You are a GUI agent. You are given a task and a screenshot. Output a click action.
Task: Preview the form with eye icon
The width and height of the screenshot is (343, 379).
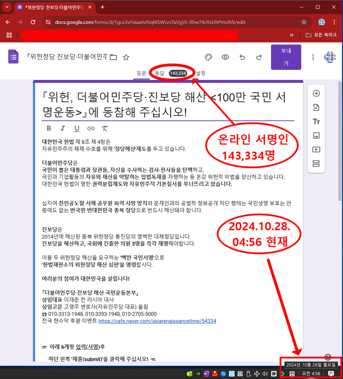click(225, 57)
